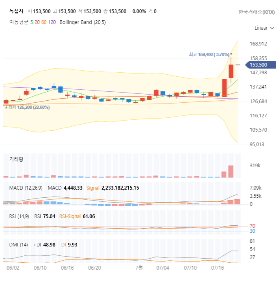This screenshot has height=283, width=276.
Task: Click the 7월 month label on axis
Action: pos(139,268)
